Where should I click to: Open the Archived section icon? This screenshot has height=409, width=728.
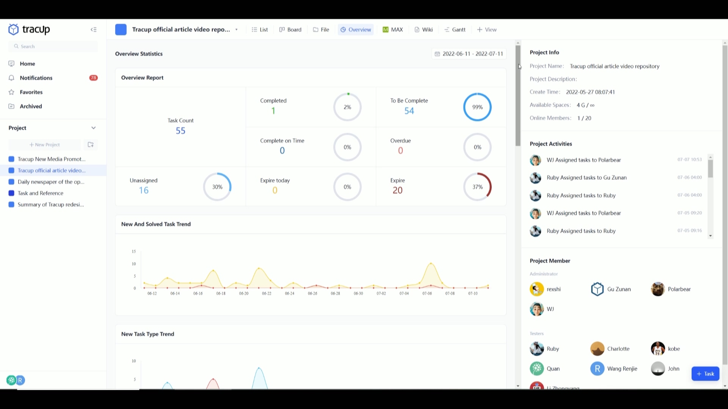[x=12, y=106]
